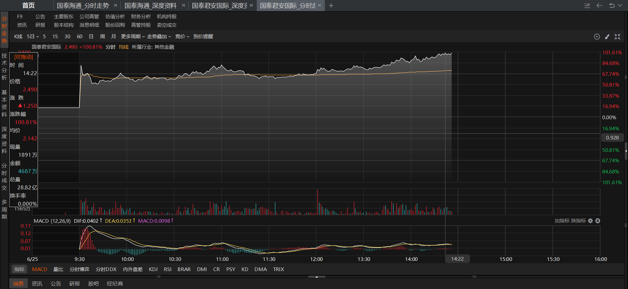Select the 分时博弈 indicator tab
The width and height of the screenshot is (628, 289).
[x=79, y=269]
